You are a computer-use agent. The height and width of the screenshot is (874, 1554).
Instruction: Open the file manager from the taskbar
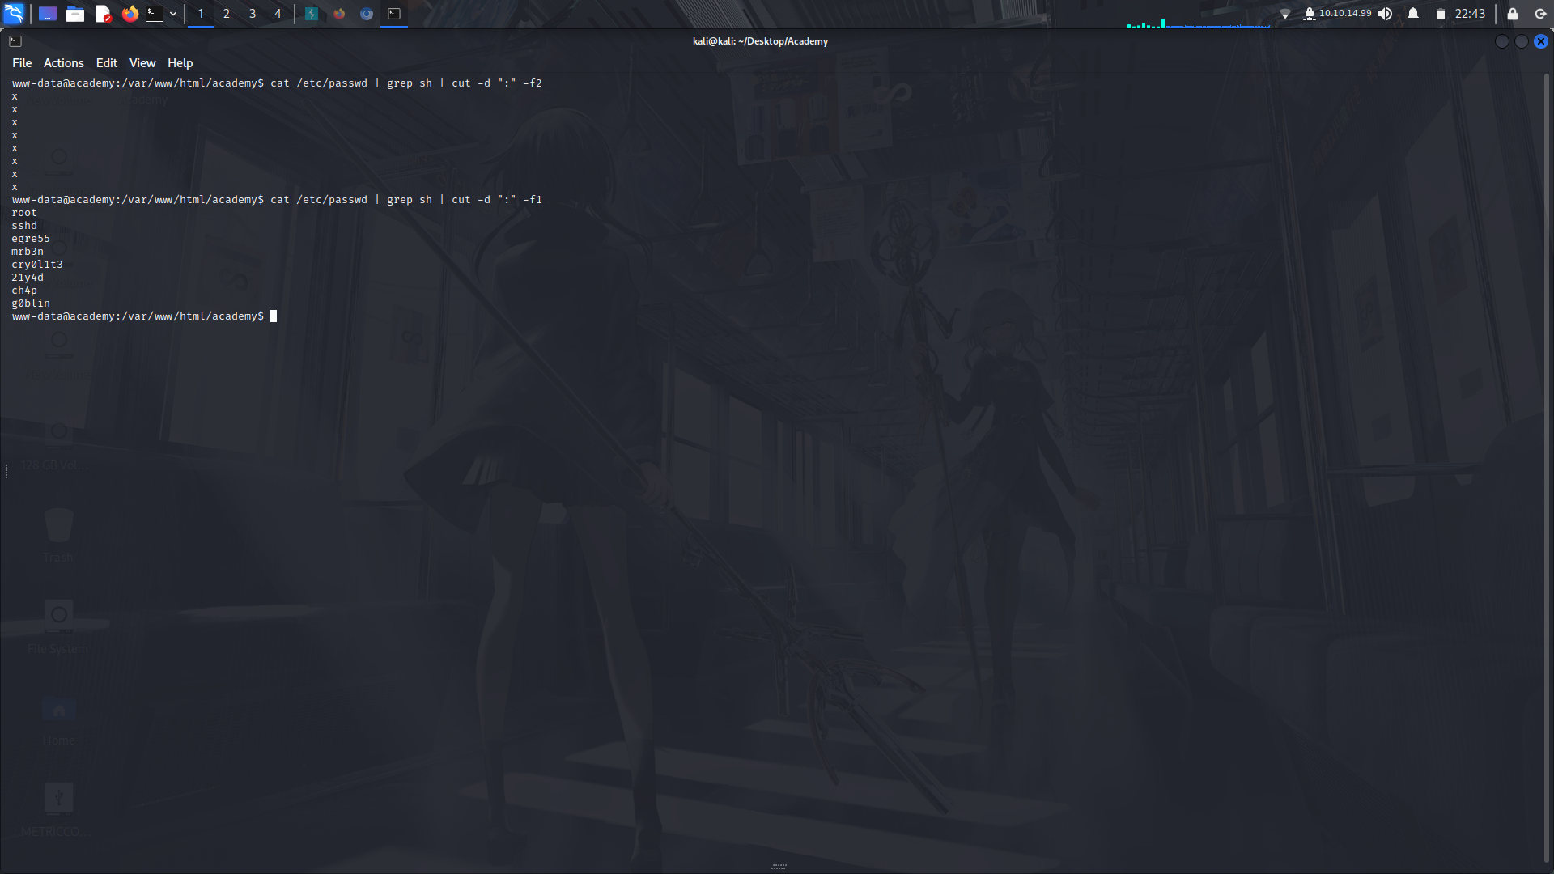pyautogui.click(x=75, y=14)
